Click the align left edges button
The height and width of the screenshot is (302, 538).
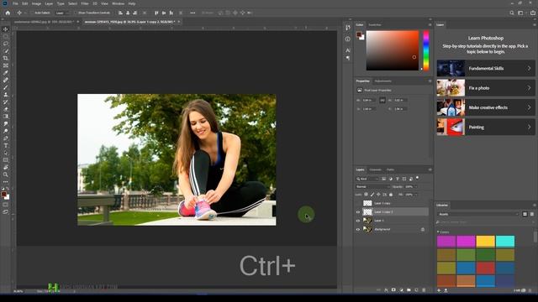pyautogui.click(x=120, y=13)
